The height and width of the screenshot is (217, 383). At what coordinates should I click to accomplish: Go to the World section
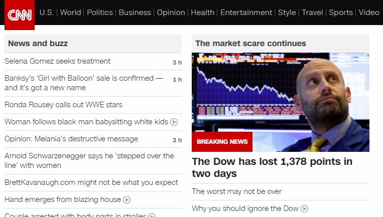(x=70, y=13)
